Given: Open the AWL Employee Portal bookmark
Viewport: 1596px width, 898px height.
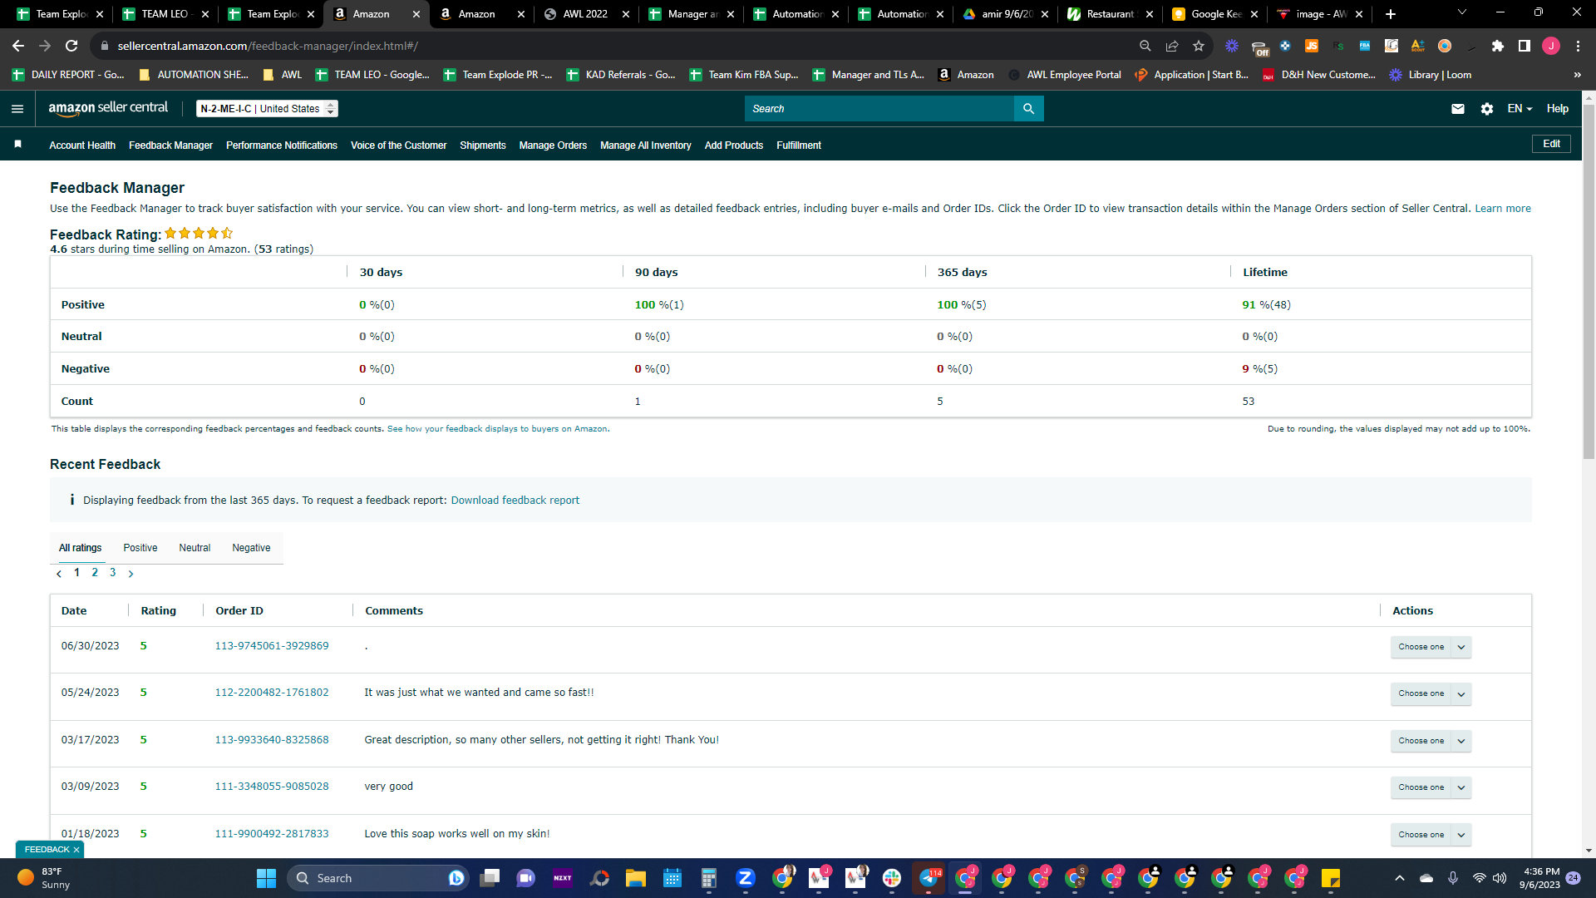Looking at the screenshot, I should coord(1065,75).
